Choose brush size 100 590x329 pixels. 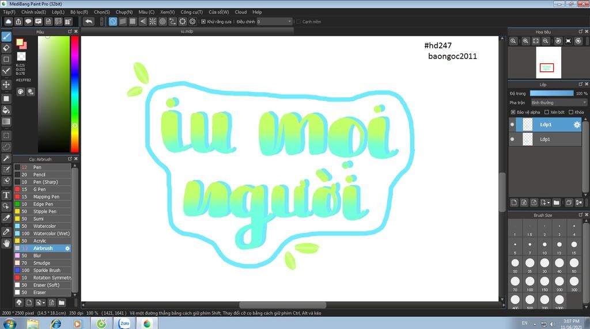click(x=530, y=283)
